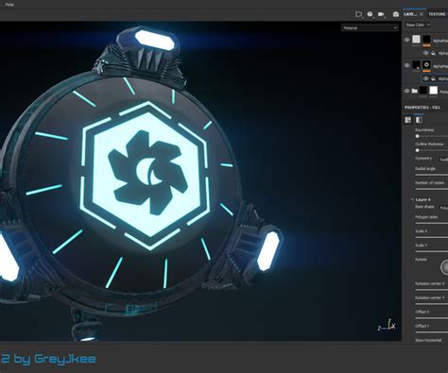Image resolution: width=448 pixels, height=373 pixels.
Task: Toggle visibility of the second layer
Action: (406, 65)
